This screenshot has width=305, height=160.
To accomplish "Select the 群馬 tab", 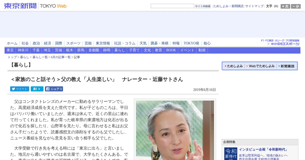I will point(81,50).
